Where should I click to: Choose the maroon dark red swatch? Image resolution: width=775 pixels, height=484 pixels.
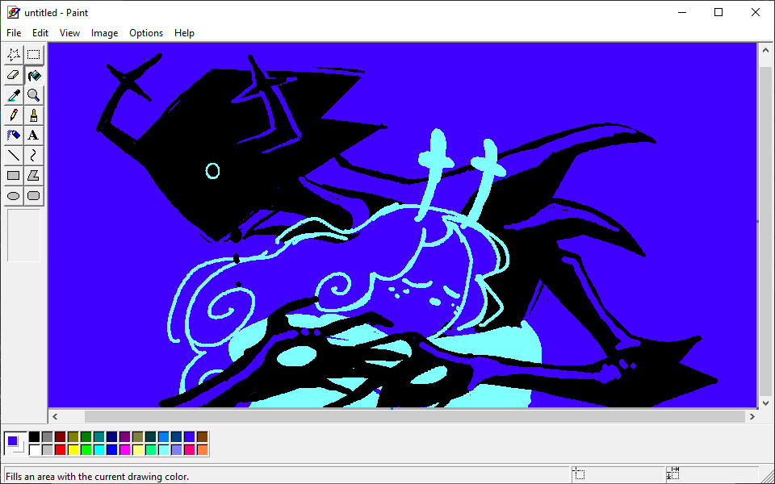[x=61, y=436]
